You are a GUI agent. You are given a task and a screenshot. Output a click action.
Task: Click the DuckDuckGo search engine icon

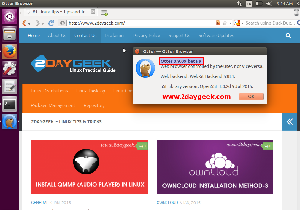pyautogui.click(x=237, y=23)
